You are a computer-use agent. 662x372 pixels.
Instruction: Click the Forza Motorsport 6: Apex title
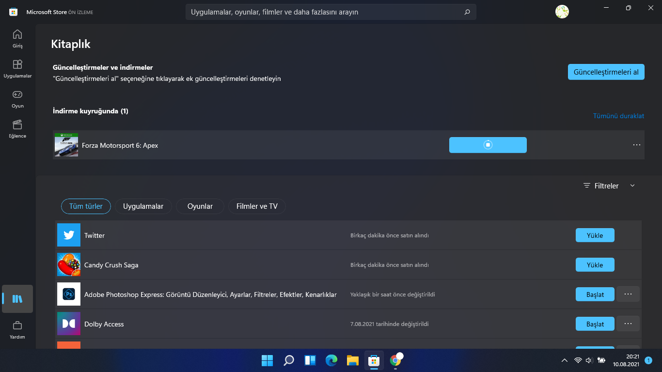tap(120, 145)
